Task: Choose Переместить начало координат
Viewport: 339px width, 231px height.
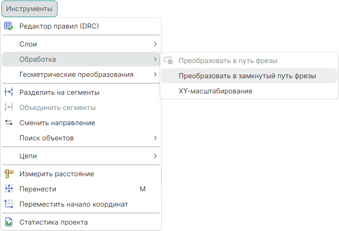Action: tap(73, 204)
